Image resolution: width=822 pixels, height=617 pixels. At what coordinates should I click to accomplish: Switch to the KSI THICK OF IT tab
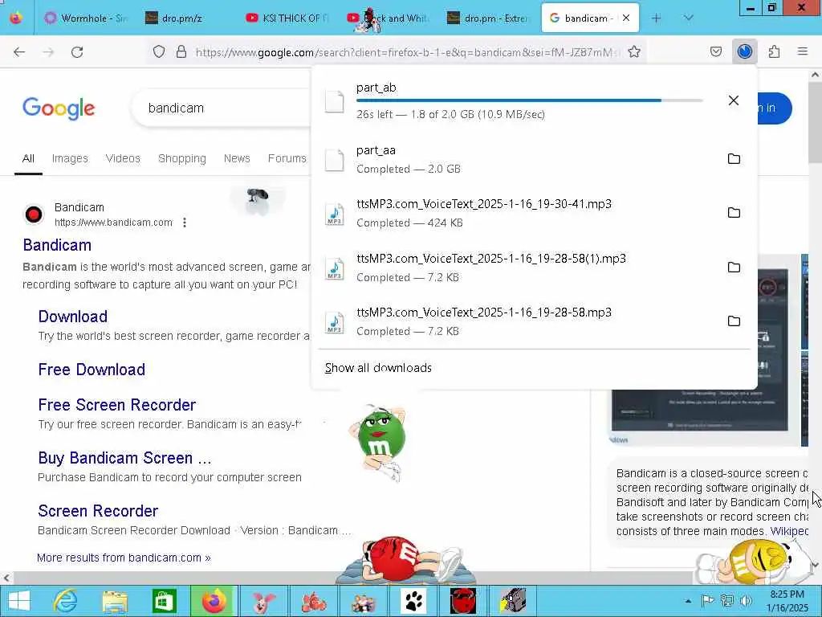tap(287, 18)
